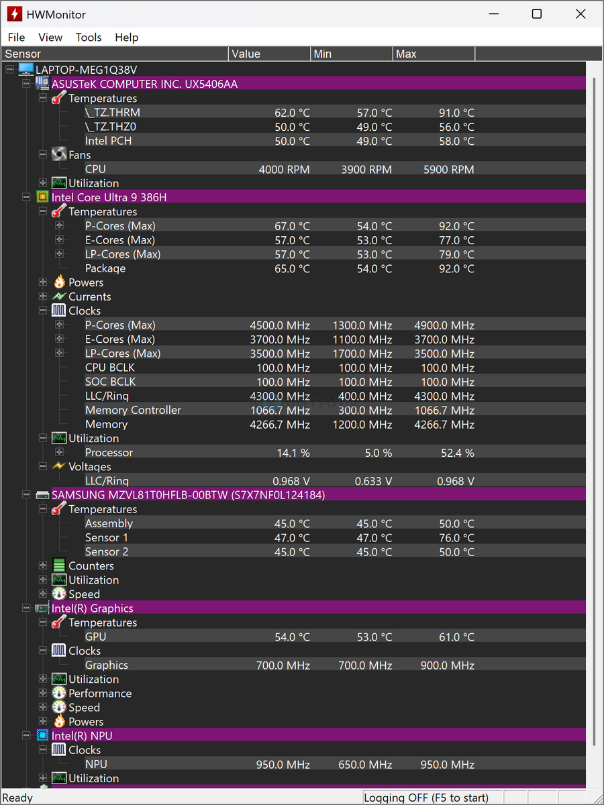604x805 pixels.
Task: Click the CPU Utilization graph icon
Action: [59, 438]
